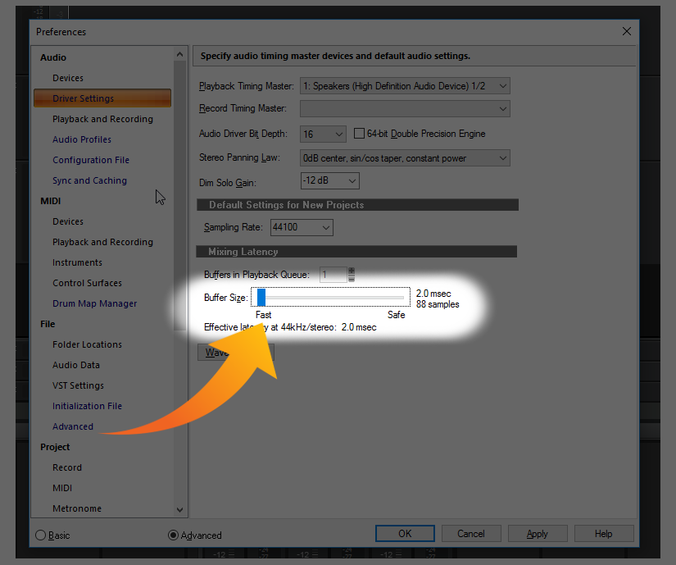
Task: Open Record Timing Master dropdown
Action: tap(405, 108)
